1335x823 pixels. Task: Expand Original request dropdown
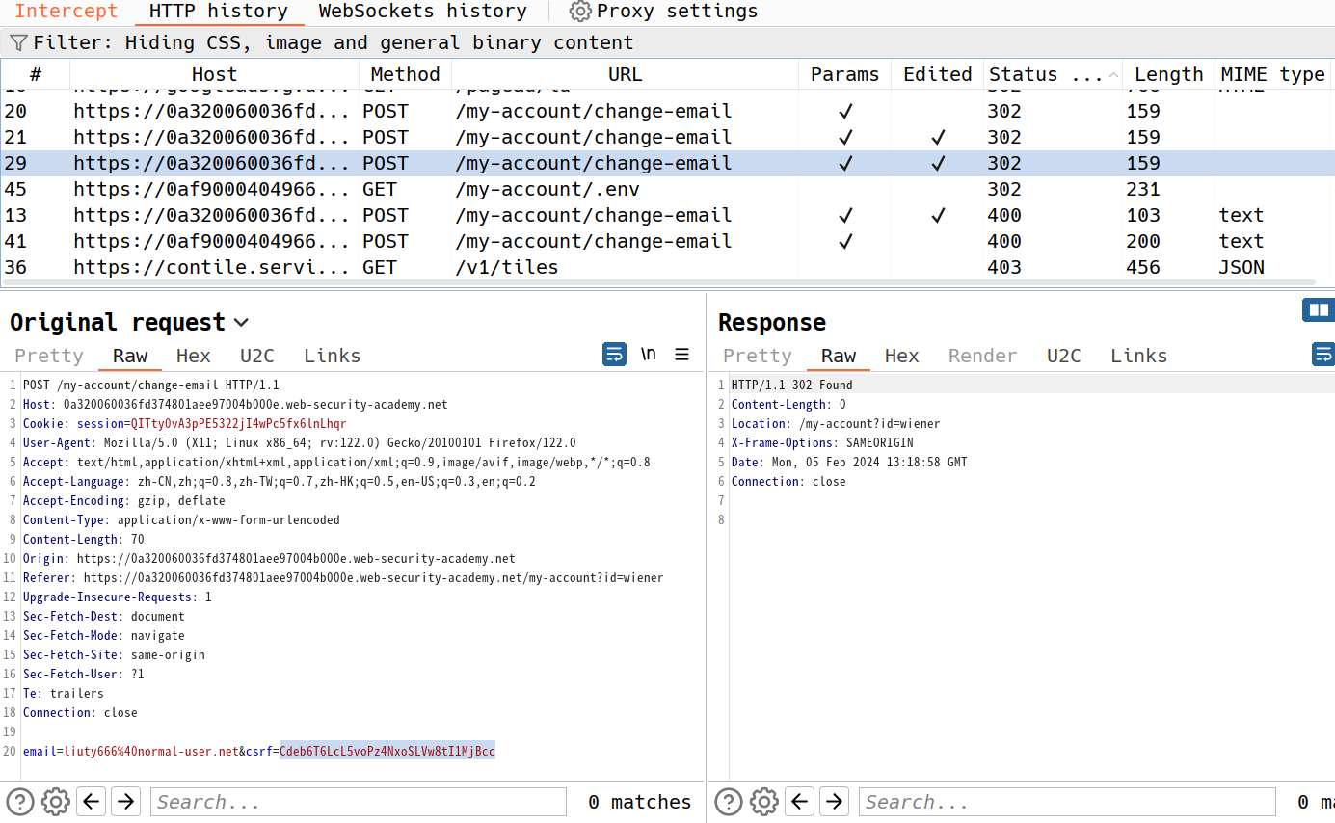click(241, 322)
